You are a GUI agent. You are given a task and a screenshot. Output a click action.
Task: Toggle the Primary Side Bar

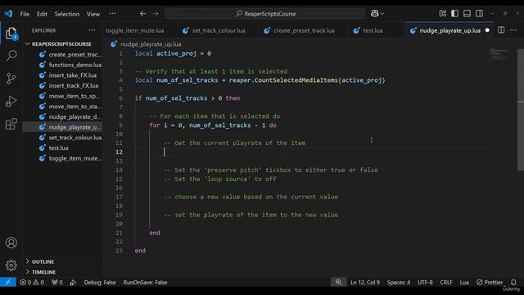click(x=454, y=13)
